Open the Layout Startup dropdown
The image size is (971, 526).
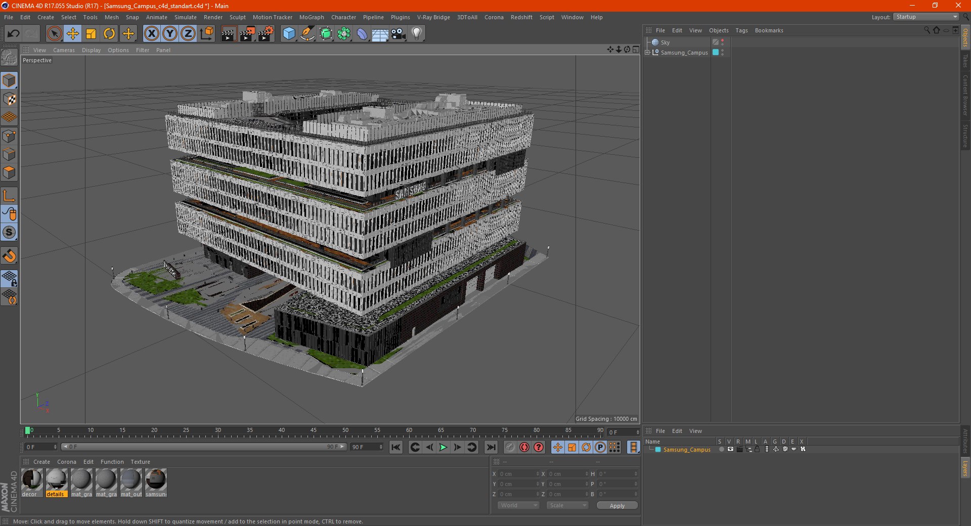[x=926, y=17]
